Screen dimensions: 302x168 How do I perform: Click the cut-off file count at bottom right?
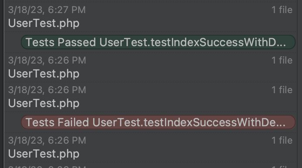tap(282, 166)
